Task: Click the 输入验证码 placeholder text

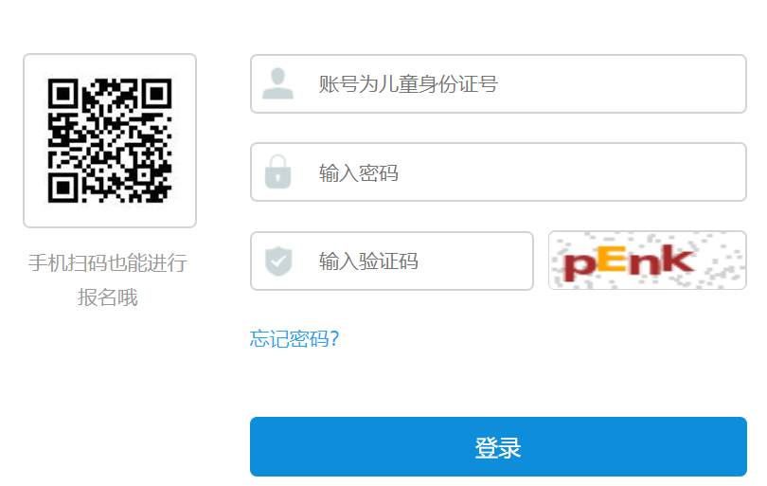Action: coord(368,261)
